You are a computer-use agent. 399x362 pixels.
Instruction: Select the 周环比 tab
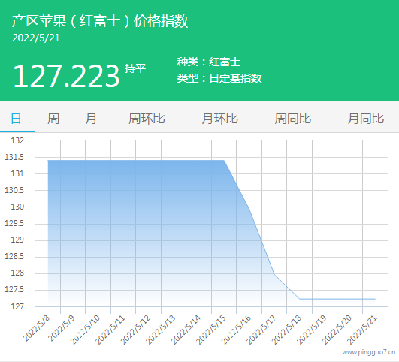147,119
